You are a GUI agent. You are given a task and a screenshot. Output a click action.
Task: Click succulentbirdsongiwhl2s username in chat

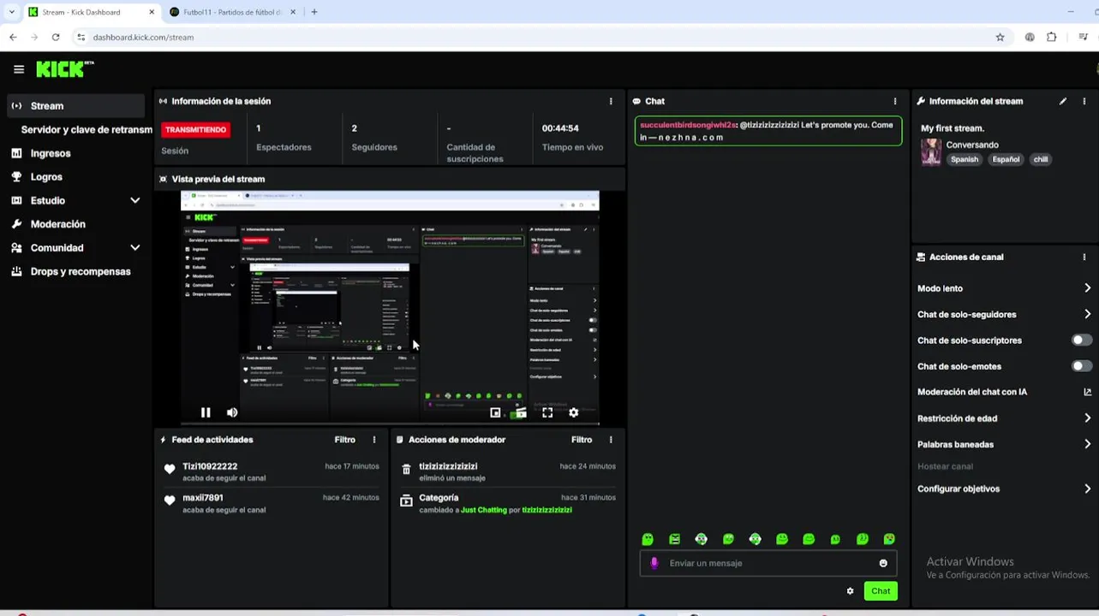point(688,125)
